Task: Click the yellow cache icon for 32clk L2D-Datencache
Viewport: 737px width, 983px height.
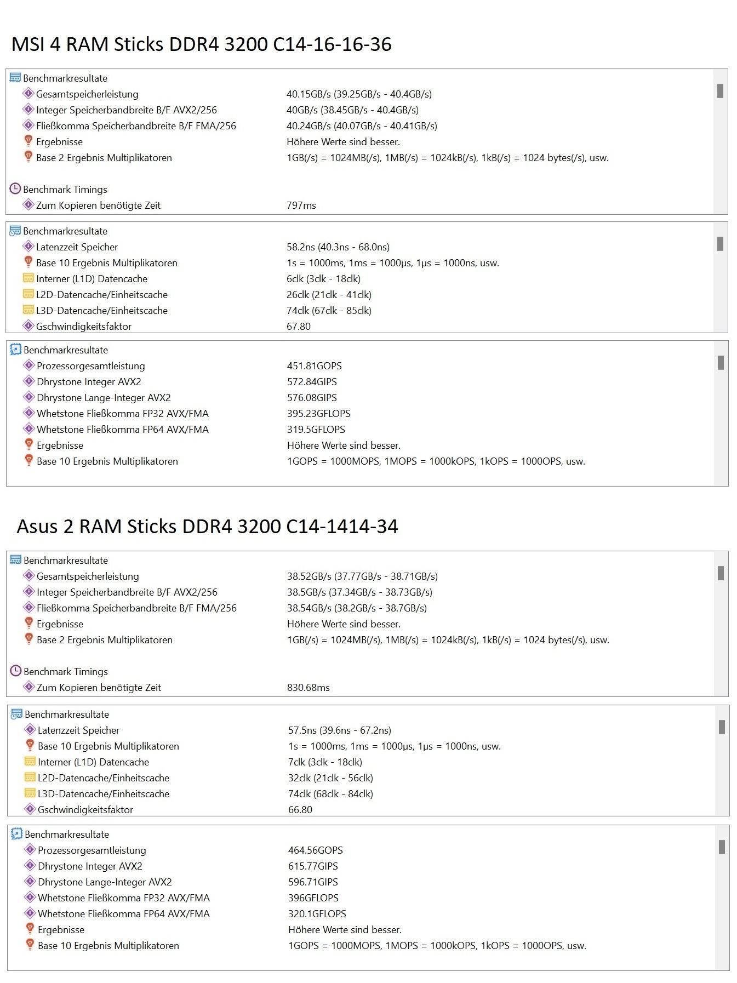Action: click(30, 777)
